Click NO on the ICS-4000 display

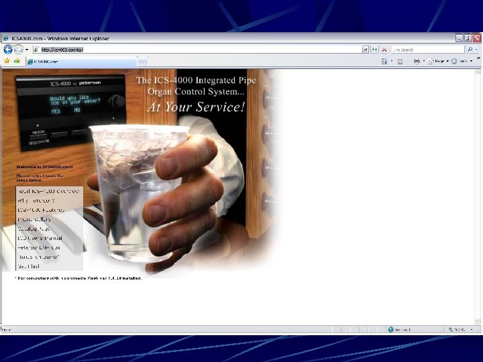coord(77,110)
